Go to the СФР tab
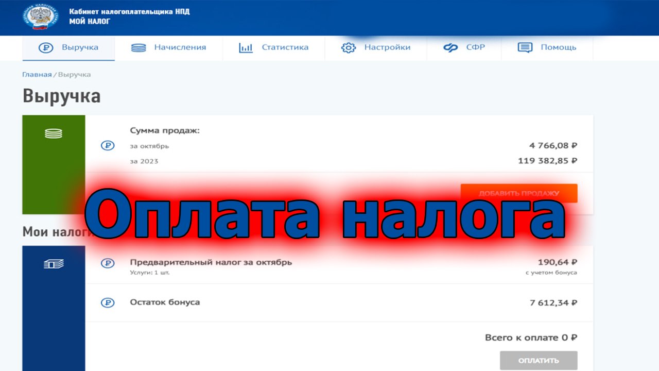This screenshot has height=371, width=659. pyautogui.click(x=464, y=48)
